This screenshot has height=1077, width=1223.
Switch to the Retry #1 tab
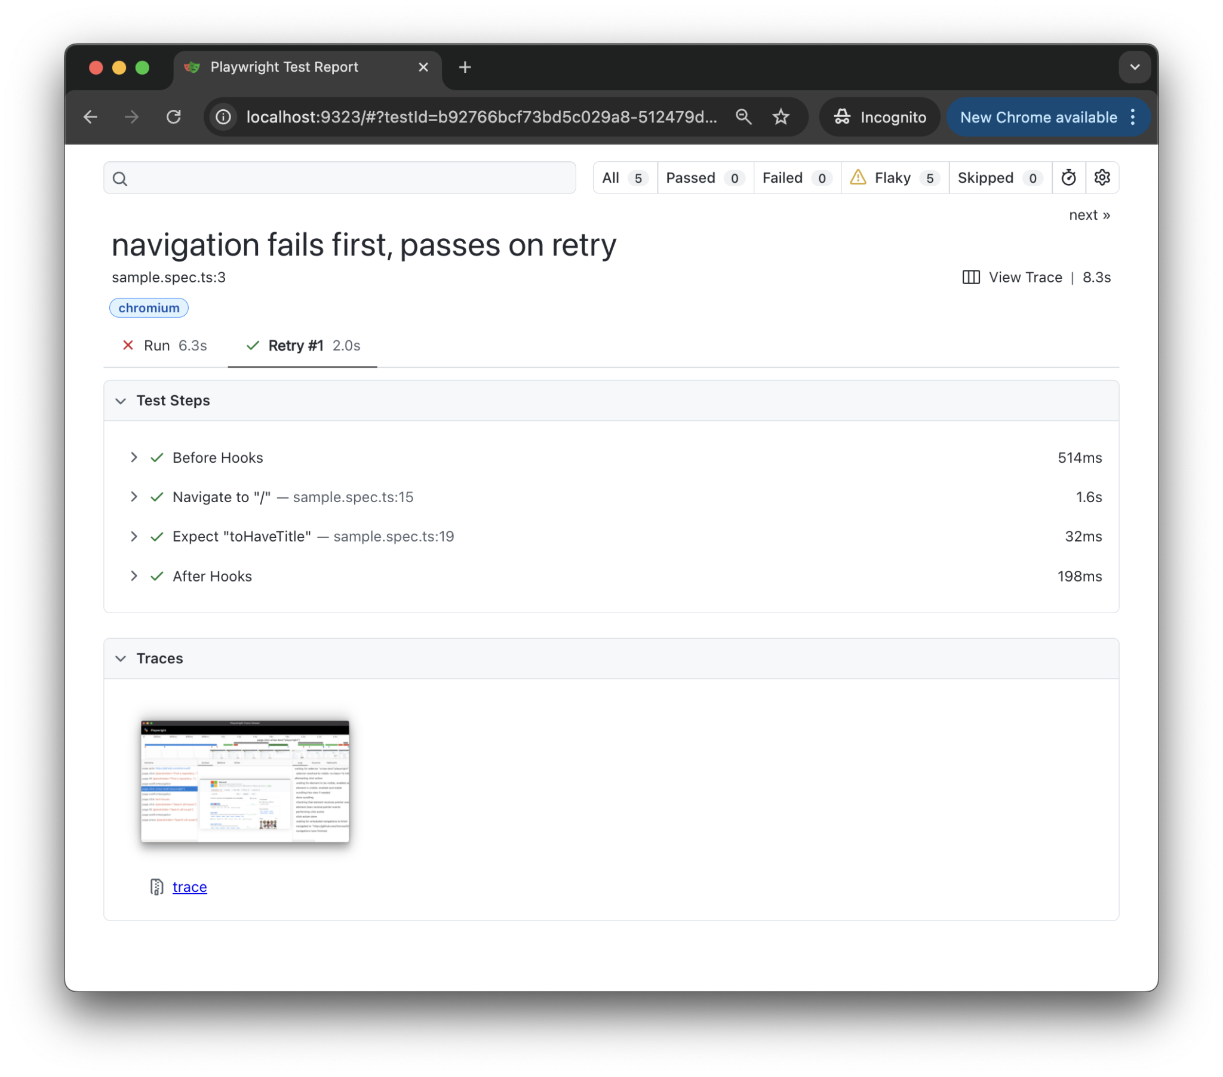point(302,345)
